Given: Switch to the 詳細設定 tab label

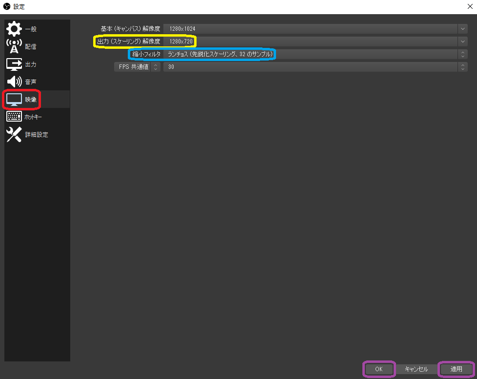Looking at the screenshot, I should point(37,135).
